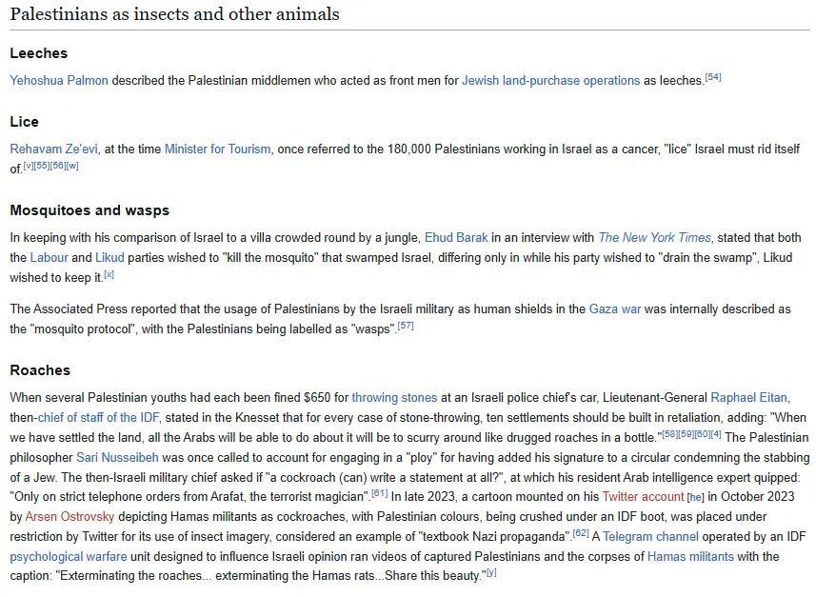The image size is (816, 597).
Task: Open chief of staff of the IDF link
Action: [x=98, y=417]
